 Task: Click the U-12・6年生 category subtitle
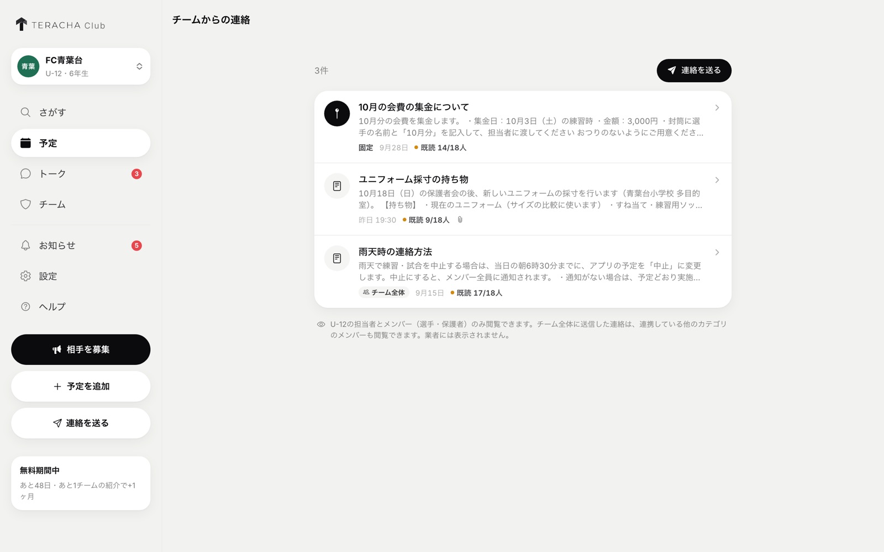click(x=67, y=73)
